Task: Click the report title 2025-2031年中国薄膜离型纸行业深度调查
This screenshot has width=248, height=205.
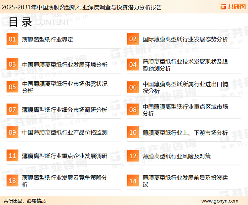Action: (x=82, y=7)
